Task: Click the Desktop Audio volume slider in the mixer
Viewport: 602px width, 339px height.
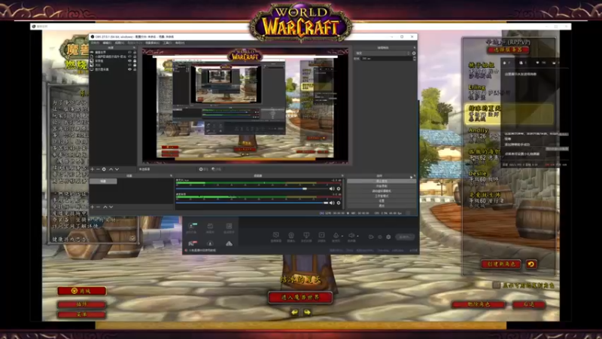Action: 252,203
